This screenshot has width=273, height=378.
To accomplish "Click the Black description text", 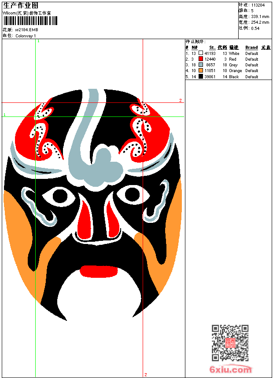I will point(234,77).
